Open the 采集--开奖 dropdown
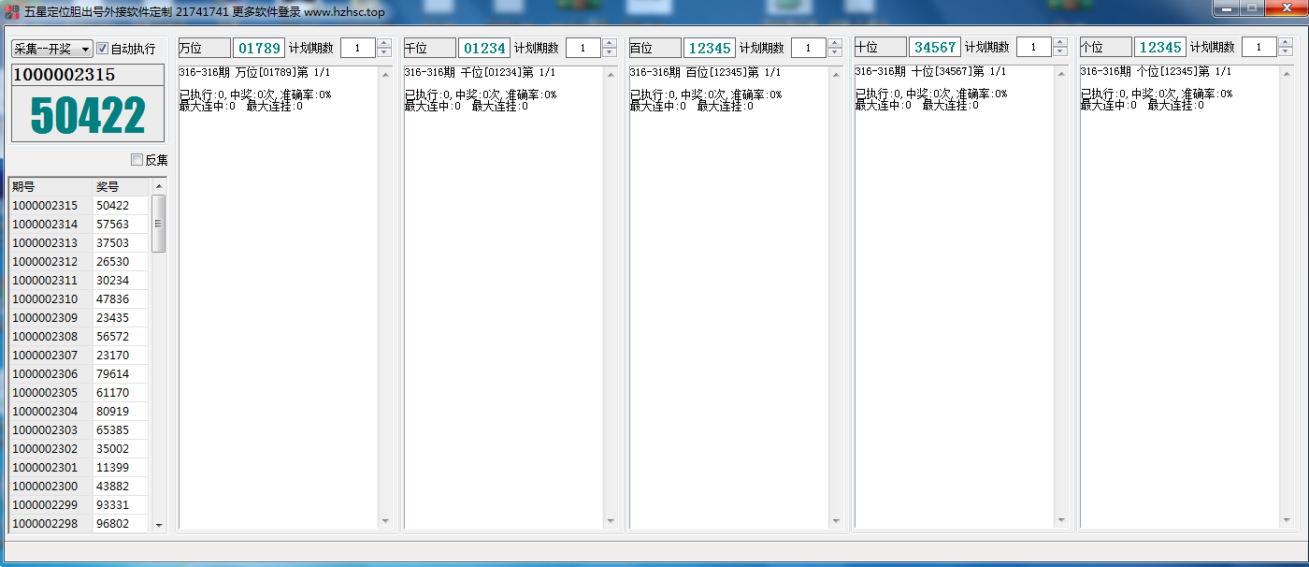1309x567 pixels. (51, 49)
